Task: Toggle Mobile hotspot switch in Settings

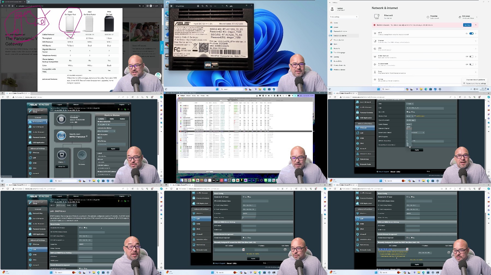Action: click(471, 57)
